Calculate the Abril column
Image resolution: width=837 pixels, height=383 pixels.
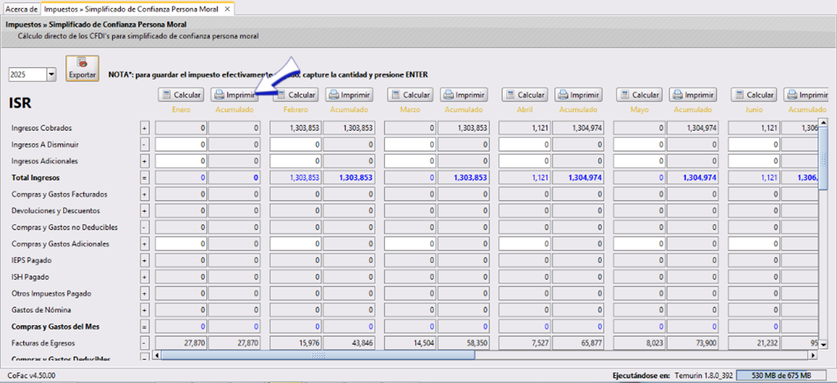[x=525, y=95]
